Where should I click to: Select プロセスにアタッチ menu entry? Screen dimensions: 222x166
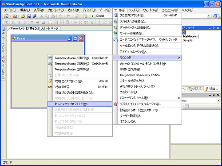(147, 15)
